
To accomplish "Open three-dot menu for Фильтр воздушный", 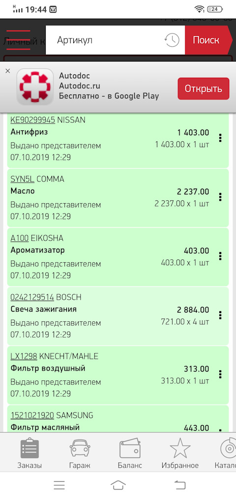I will (x=220, y=374).
